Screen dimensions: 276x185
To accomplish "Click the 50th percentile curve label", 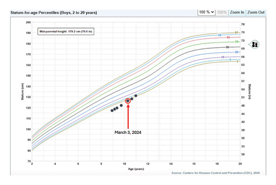I will (227, 47).
